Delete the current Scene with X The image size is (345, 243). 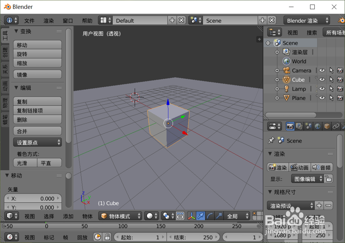click(272, 20)
